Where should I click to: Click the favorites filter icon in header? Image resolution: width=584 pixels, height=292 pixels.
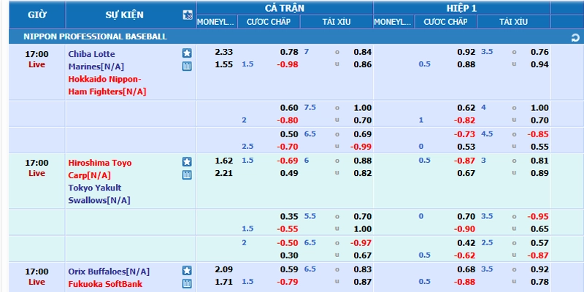188,15
